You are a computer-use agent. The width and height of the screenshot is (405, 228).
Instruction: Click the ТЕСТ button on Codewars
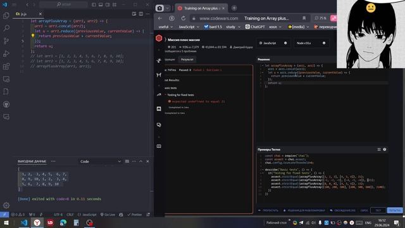(x=378, y=210)
